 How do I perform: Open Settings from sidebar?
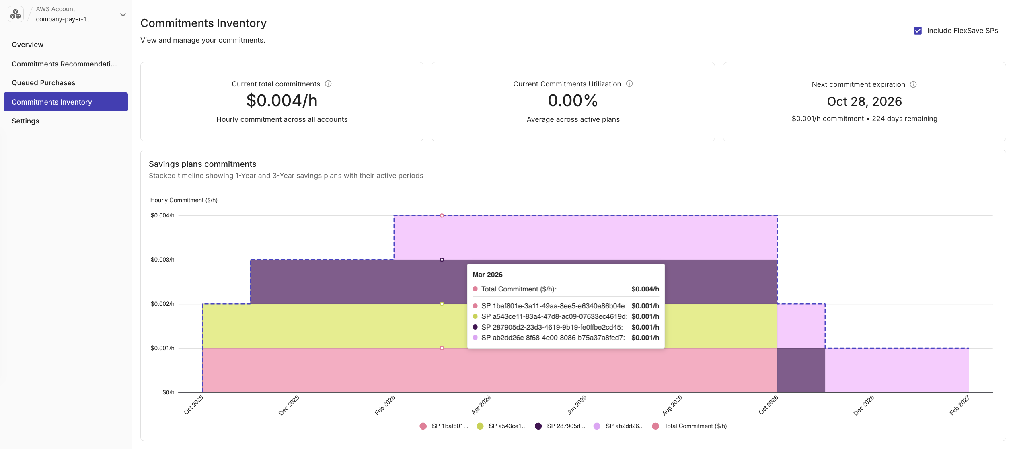click(x=25, y=121)
